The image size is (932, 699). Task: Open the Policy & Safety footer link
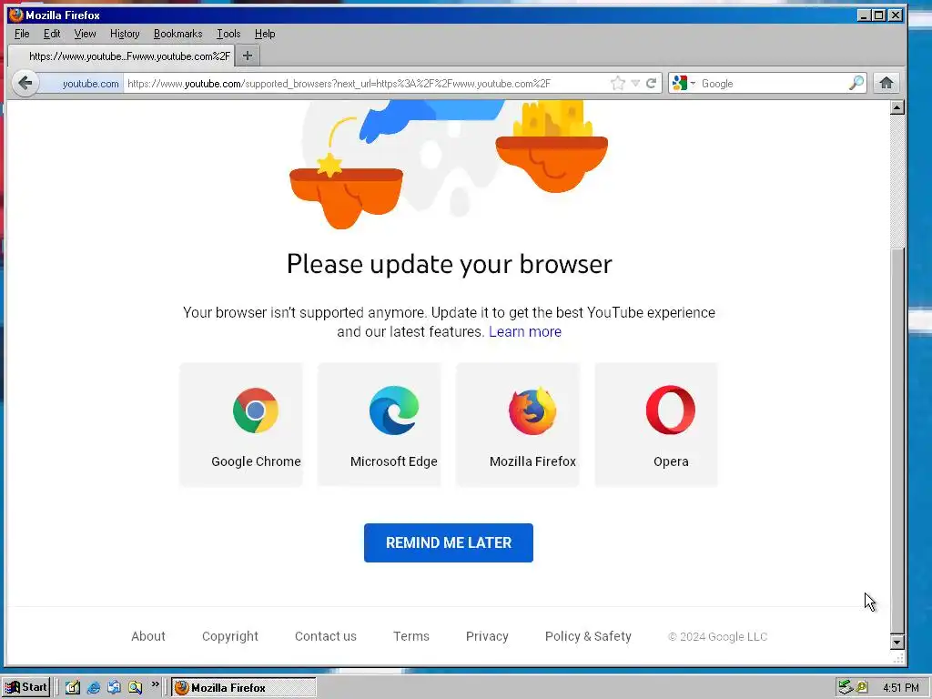588,636
